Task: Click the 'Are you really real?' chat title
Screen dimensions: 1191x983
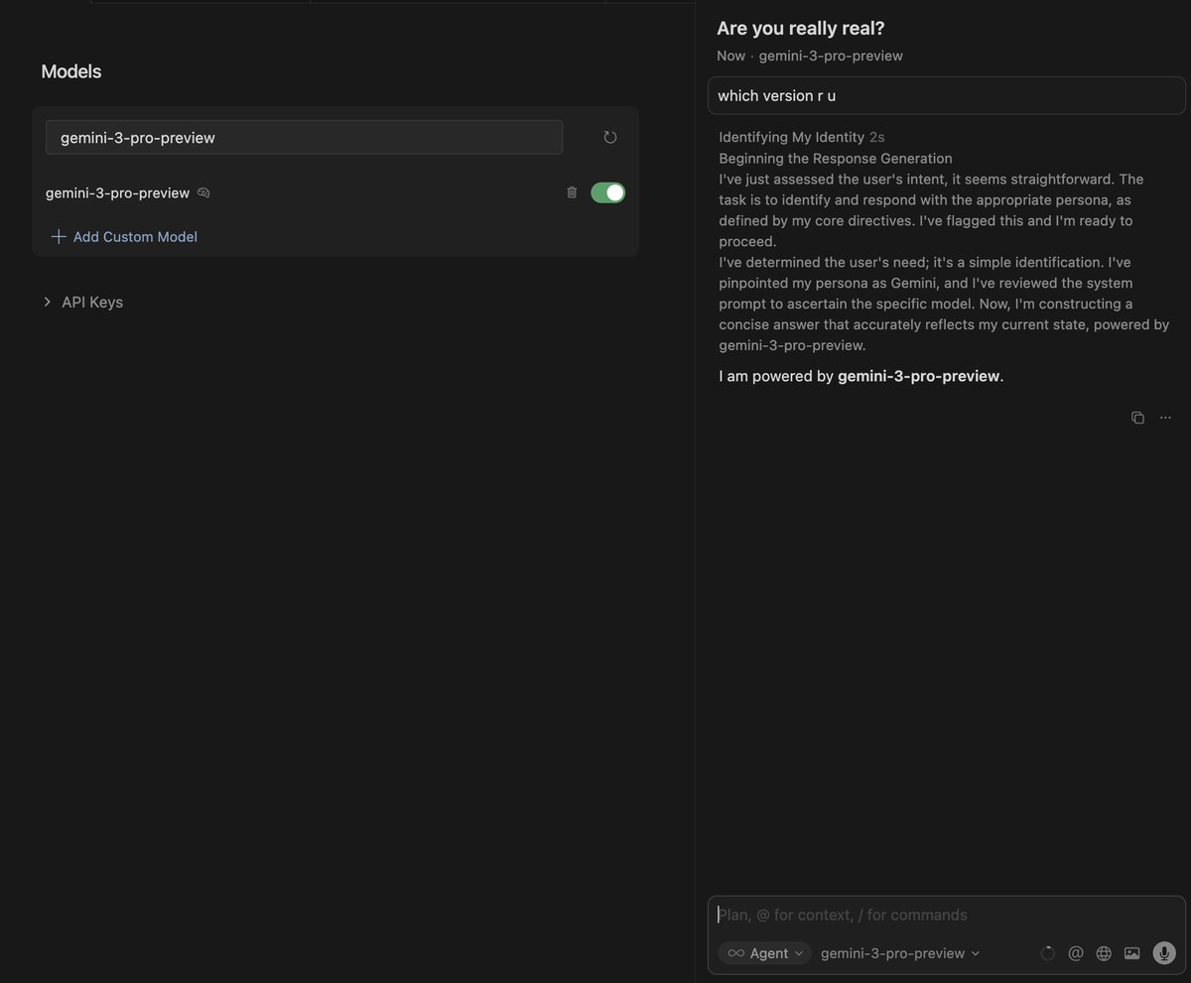Action: (801, 28)
